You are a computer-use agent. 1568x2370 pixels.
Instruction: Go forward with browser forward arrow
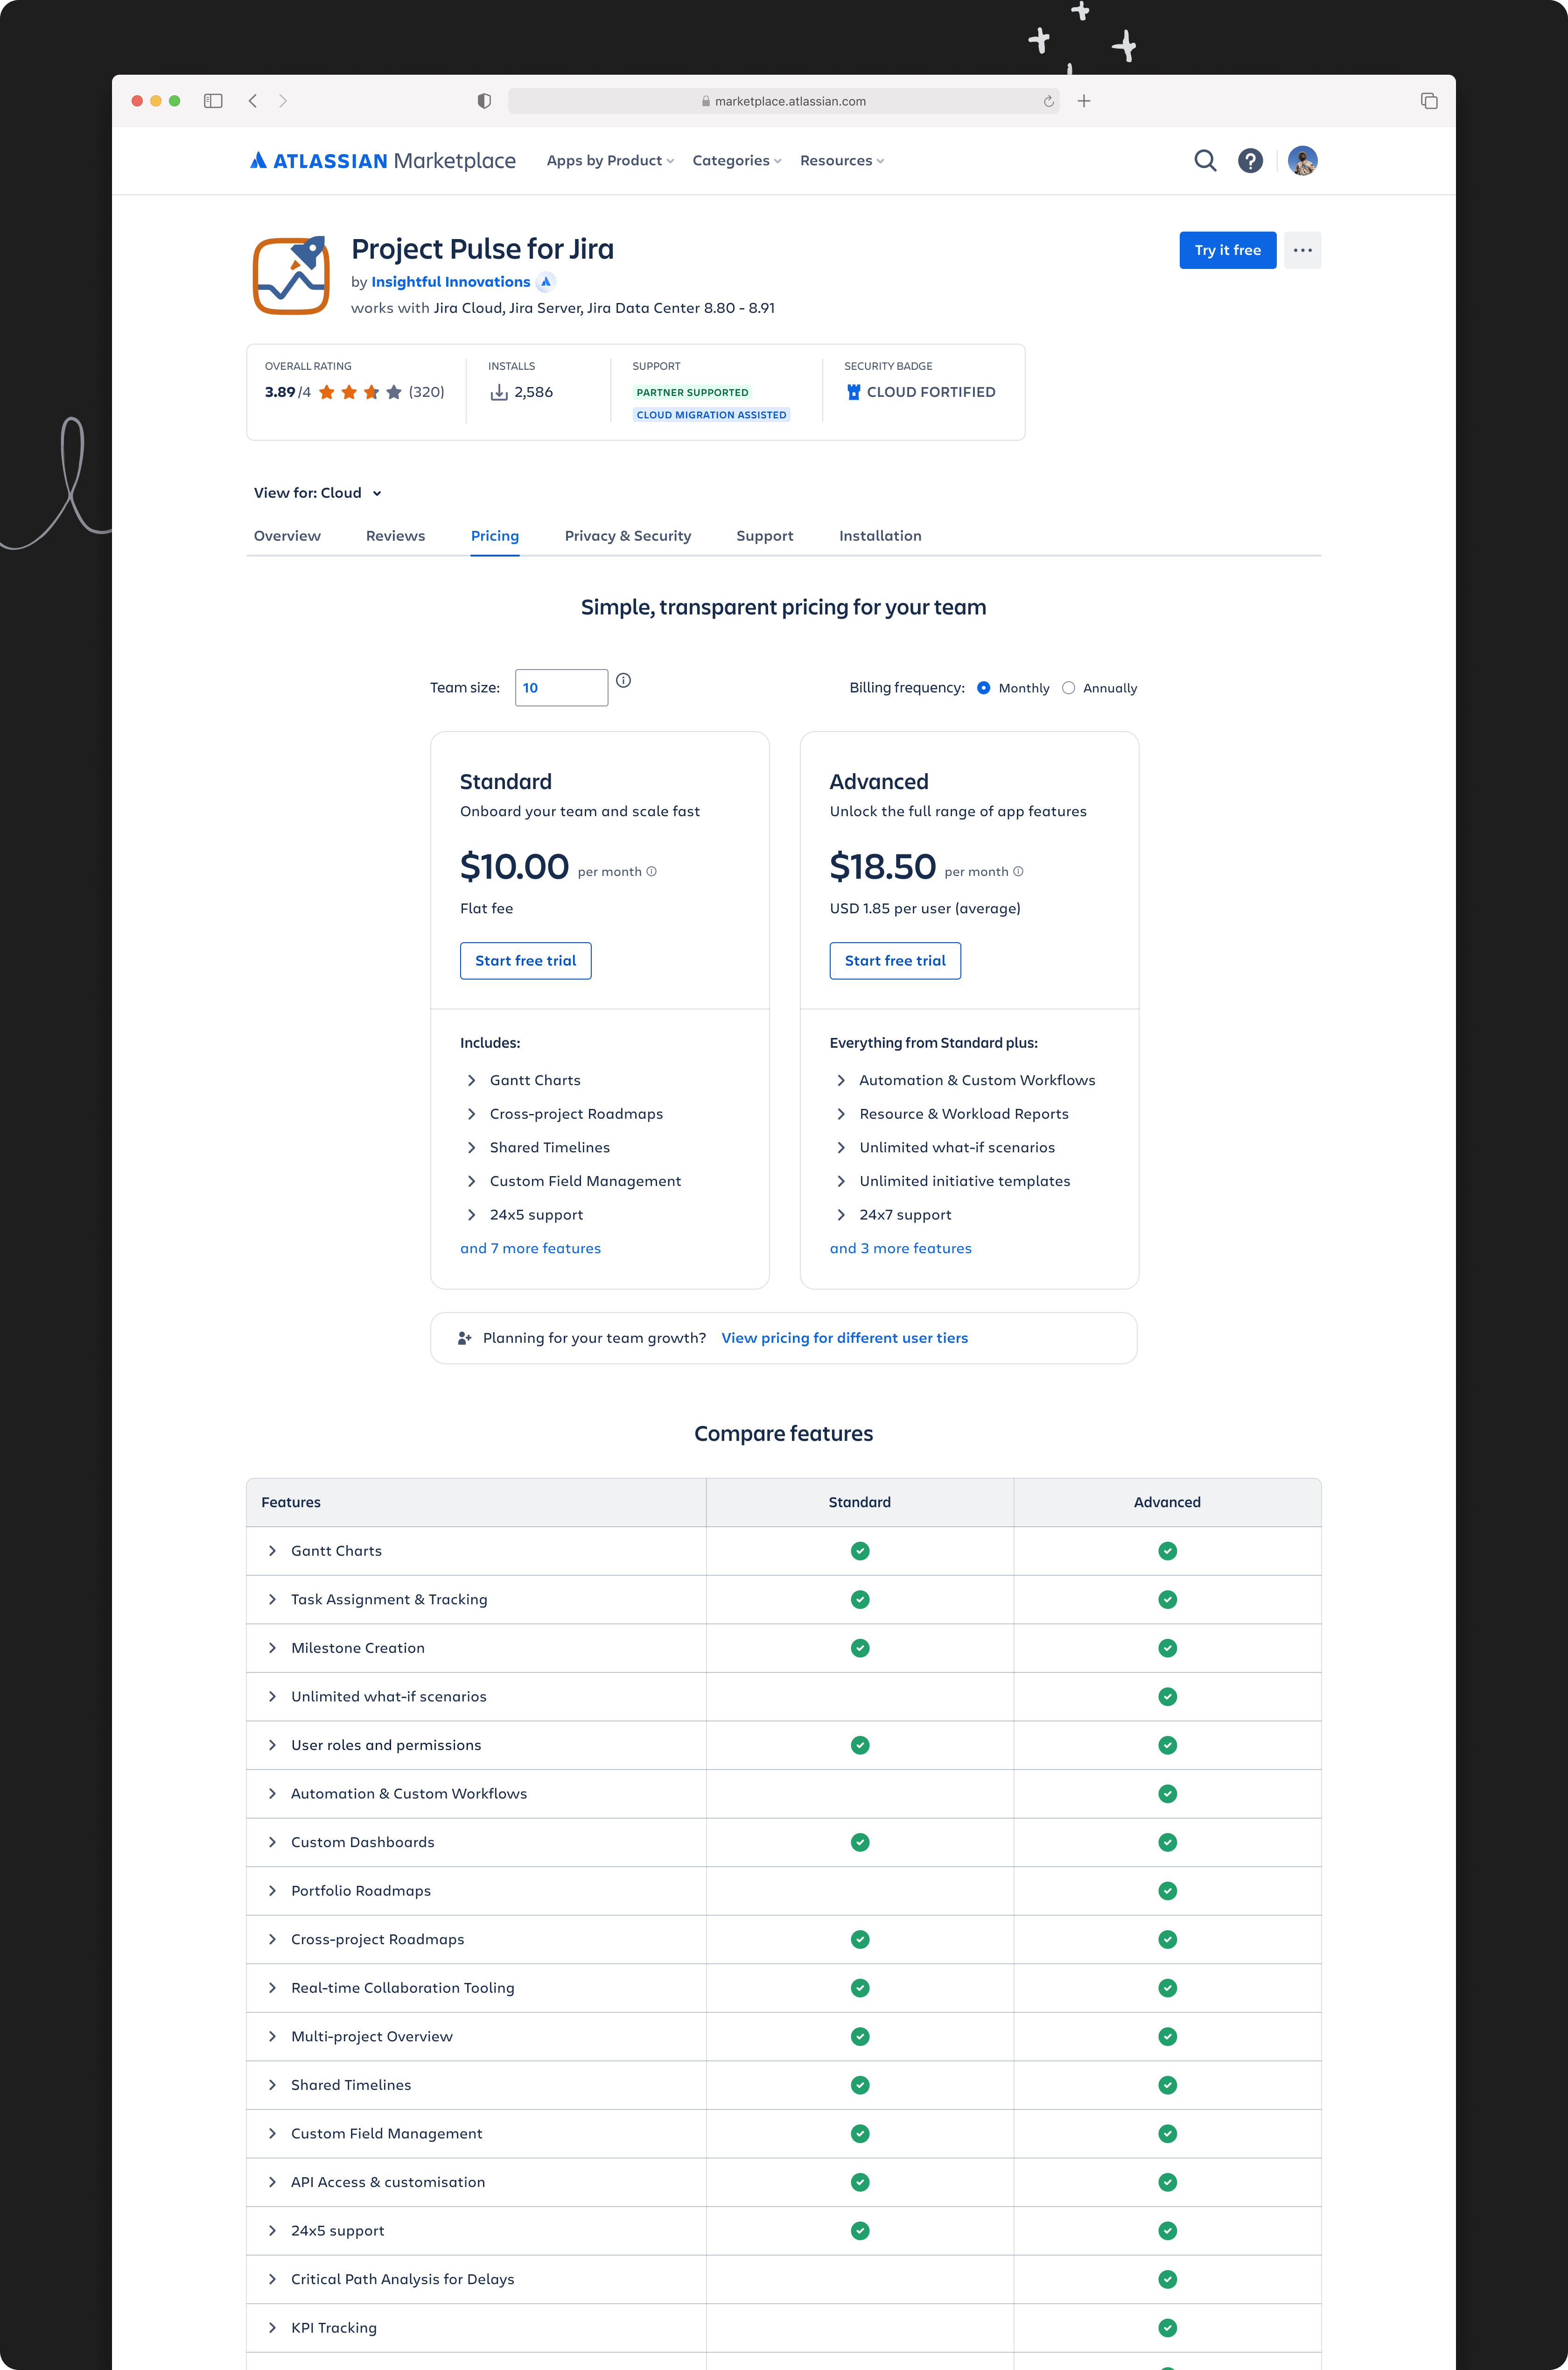click(283, 101)
